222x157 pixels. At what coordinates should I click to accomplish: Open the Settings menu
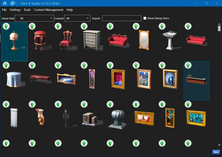pyautogui.click(x=15, y=10)
